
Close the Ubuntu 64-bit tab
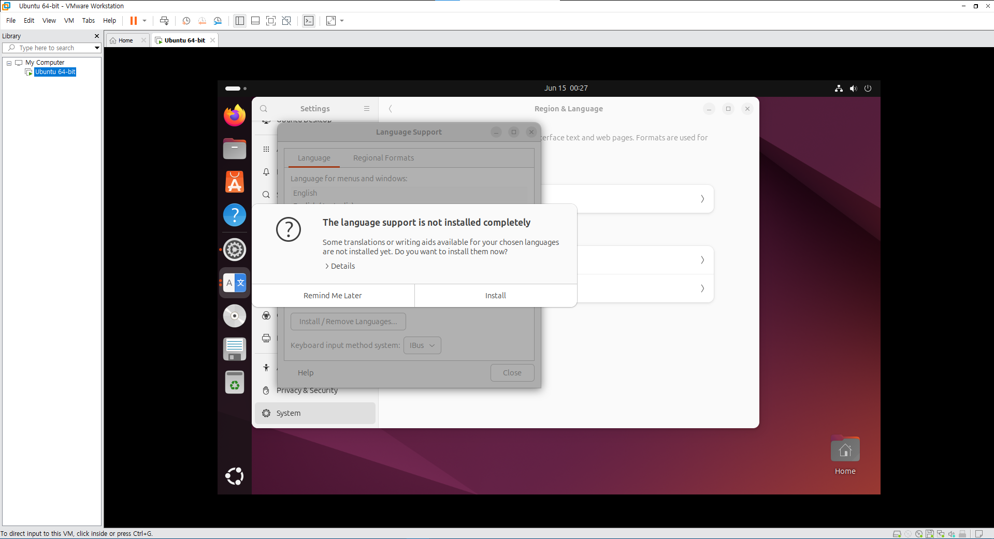click(212, 40)
